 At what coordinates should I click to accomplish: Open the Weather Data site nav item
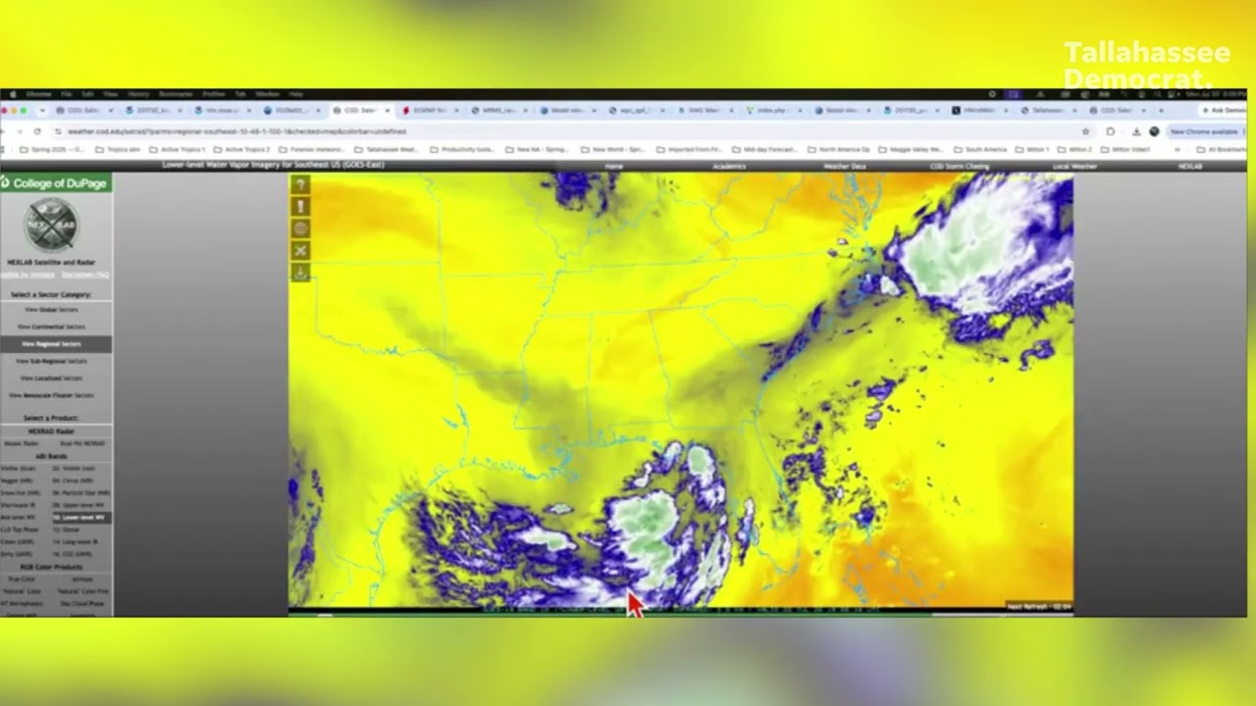845,167
